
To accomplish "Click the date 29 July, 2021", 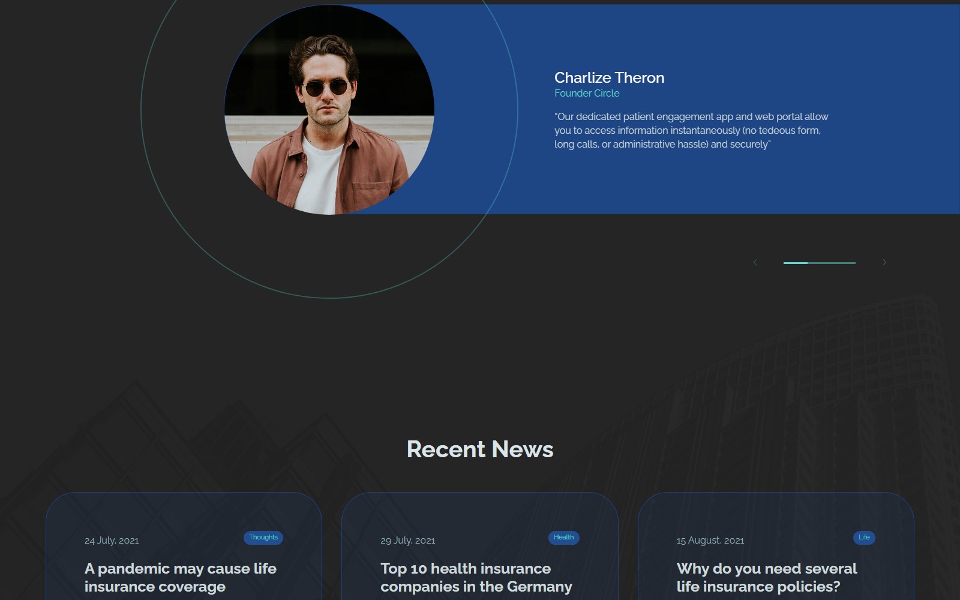I will pyautogui.click(x=408, y=541).
